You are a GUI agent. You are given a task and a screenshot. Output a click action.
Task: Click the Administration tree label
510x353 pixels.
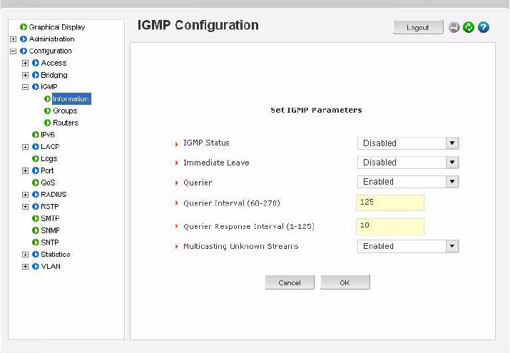click(x=52, y=39)
